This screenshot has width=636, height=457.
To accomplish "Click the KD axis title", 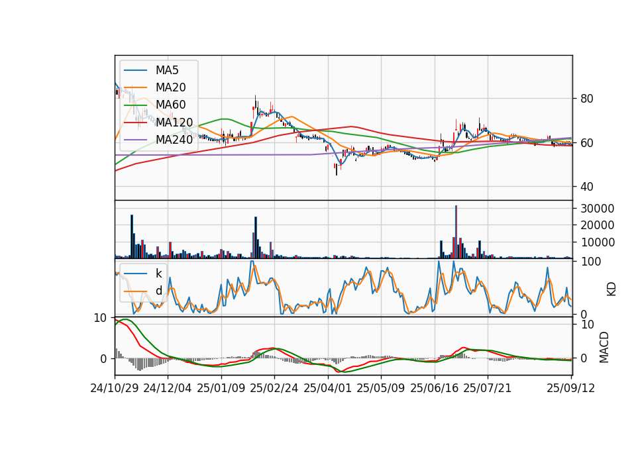I will (x=611, y=289).
